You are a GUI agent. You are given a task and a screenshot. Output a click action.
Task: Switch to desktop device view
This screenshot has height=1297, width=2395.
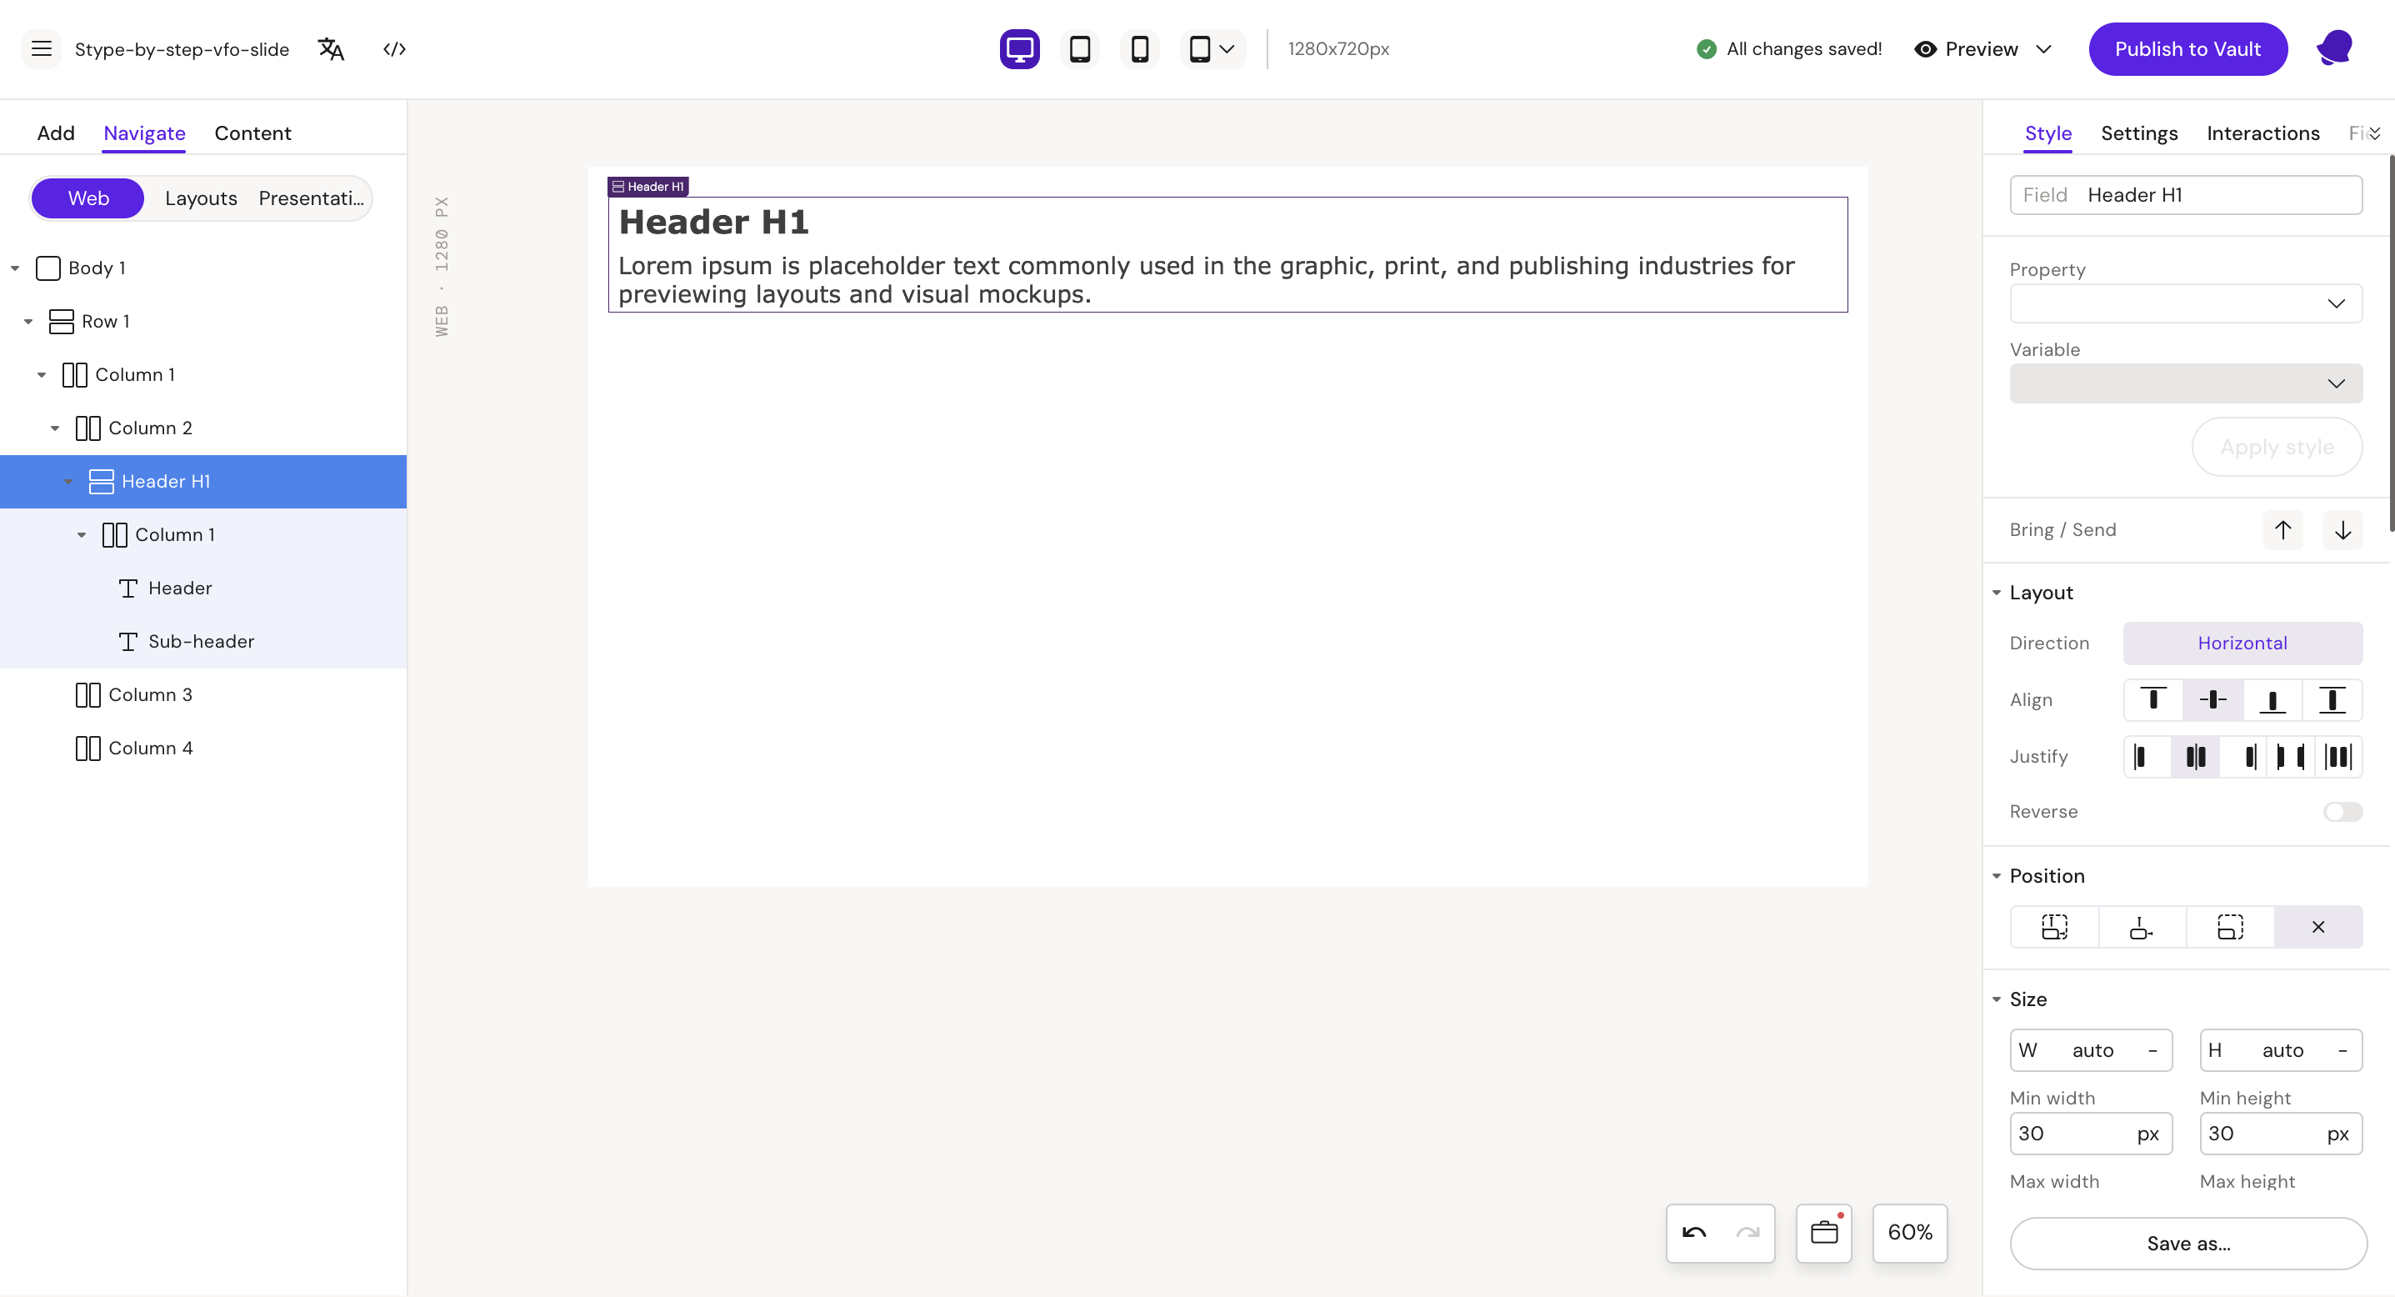pos(1019,48)
